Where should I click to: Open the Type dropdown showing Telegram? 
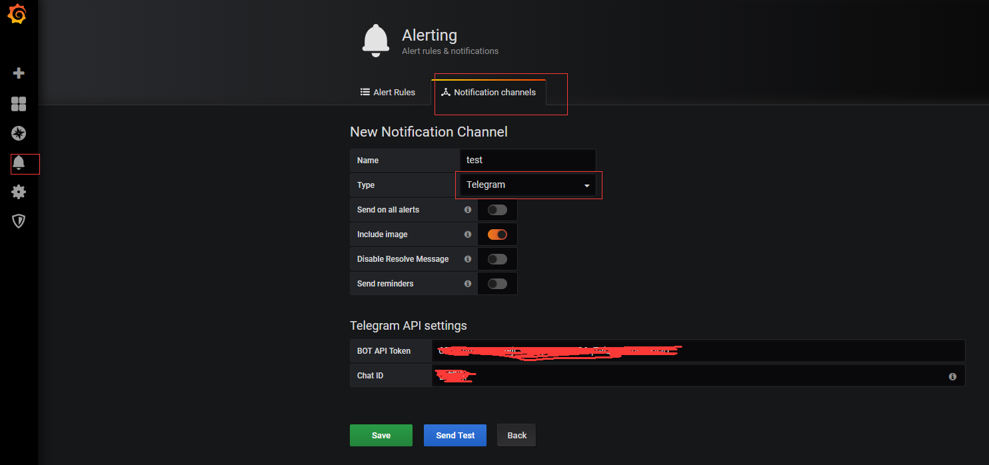(x=527, y=185)
